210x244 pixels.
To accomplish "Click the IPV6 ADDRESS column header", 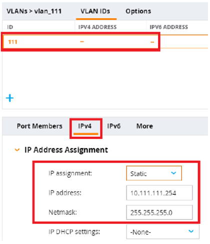I will pos(168,27).
